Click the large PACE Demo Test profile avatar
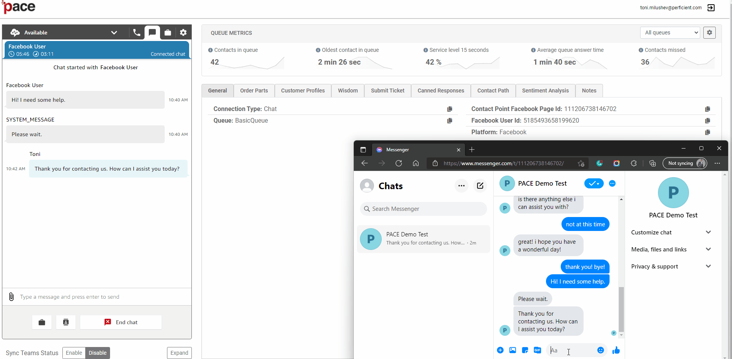Image resolution: width=732 pixels, height=359 pixels. [673, 193]
